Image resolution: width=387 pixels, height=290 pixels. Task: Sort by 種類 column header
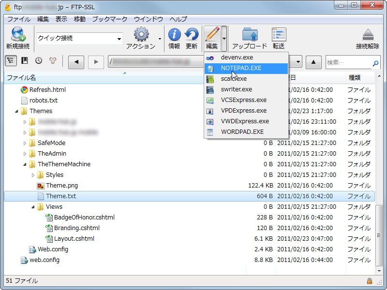(x=360, y=78)
